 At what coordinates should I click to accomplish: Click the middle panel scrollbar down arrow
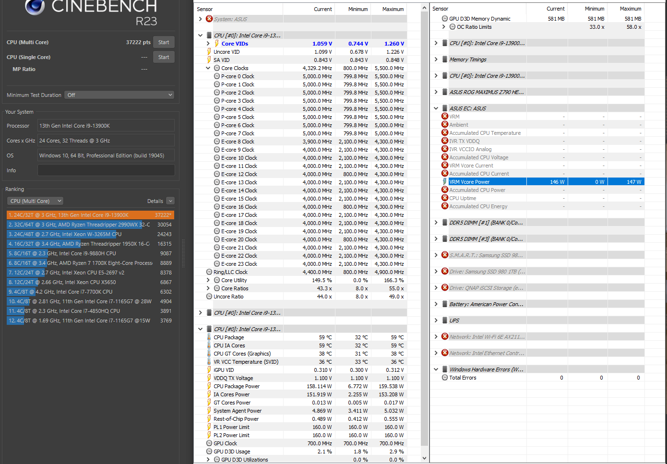pos(424,458)
